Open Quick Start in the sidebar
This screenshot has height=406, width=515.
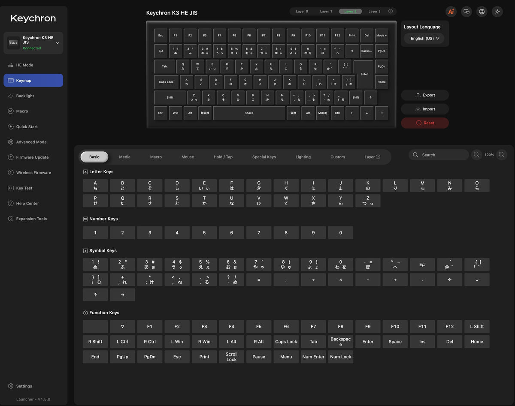click(x=33, y=126)
